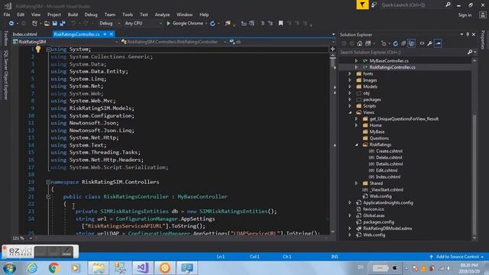
Task: Select MyBaseController.cs in Solution Explorer
Action: 389,61
